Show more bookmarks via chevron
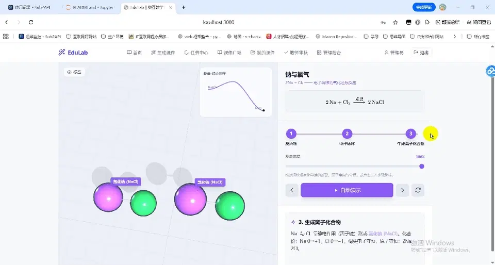The height and width of the screenshot is (265, 495). click(455, 37)
